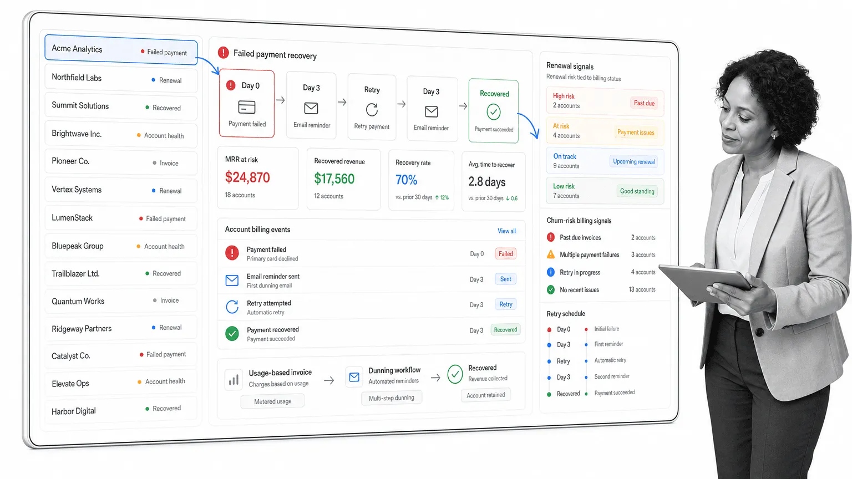Click blue envelope icon on Email reminder sent event
The width and height of the screenshot is (852, 479).
[232, 280]
